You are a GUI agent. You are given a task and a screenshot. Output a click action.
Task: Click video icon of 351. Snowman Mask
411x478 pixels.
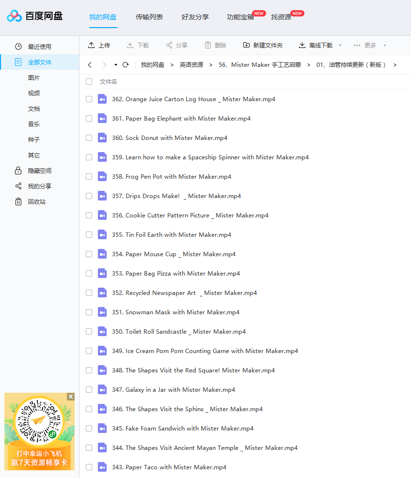[x=102, y=312]
